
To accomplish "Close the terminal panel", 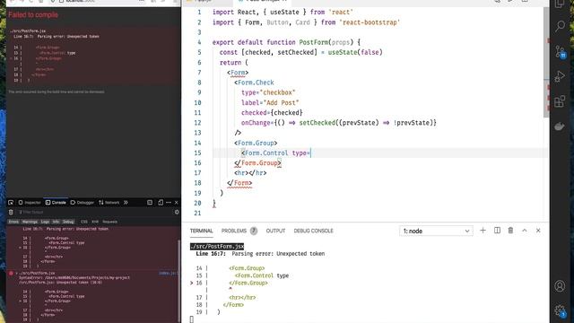I will point(538,231).
